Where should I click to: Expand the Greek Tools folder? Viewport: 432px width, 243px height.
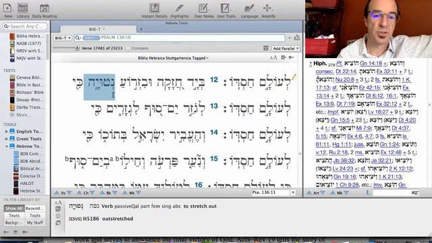tap(6, 139)
